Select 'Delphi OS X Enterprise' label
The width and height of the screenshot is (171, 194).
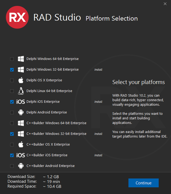44,80
